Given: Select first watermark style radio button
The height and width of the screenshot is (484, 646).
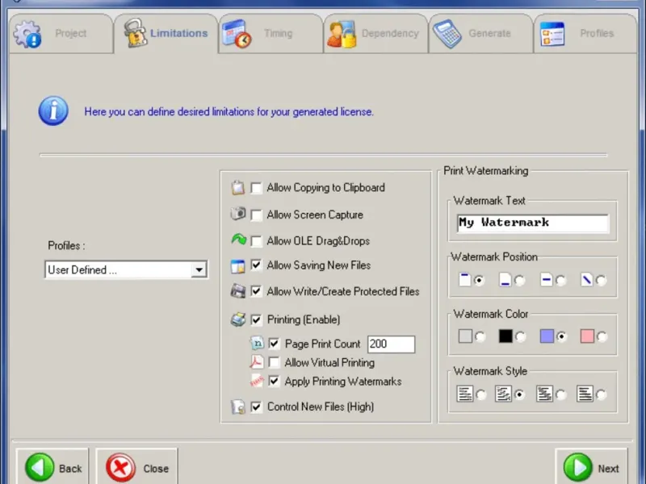Looking at the screenshot, I should 480,394.
